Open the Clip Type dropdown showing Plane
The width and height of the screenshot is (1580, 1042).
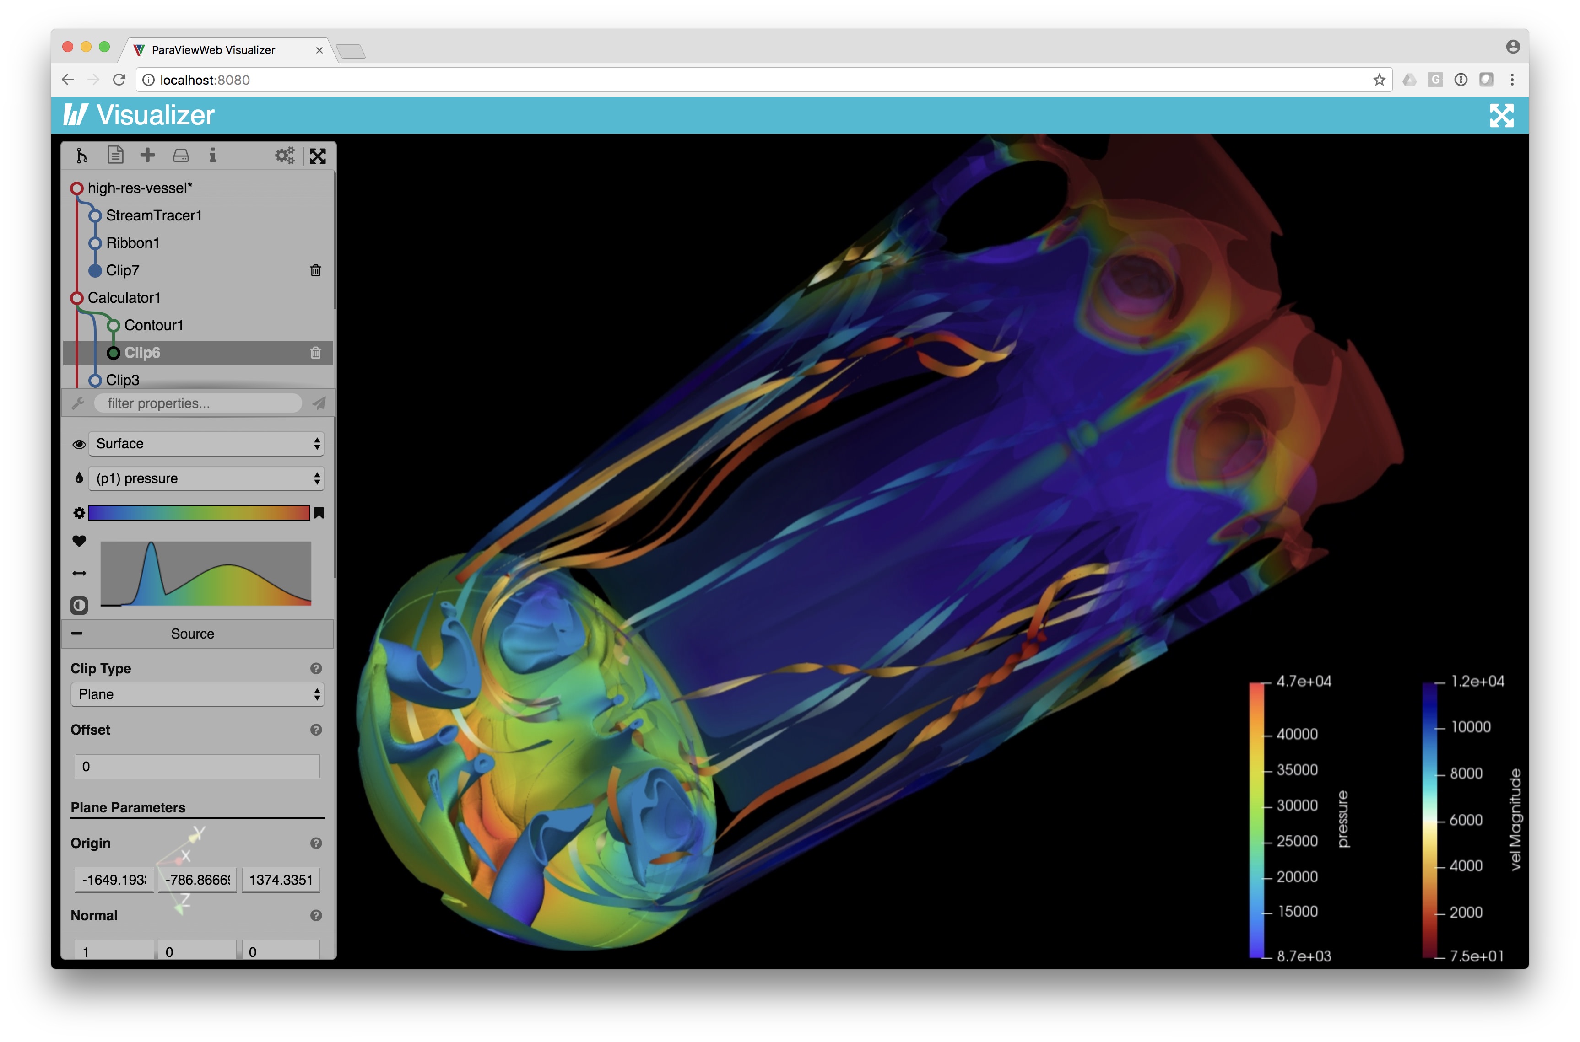pos(197,694)
